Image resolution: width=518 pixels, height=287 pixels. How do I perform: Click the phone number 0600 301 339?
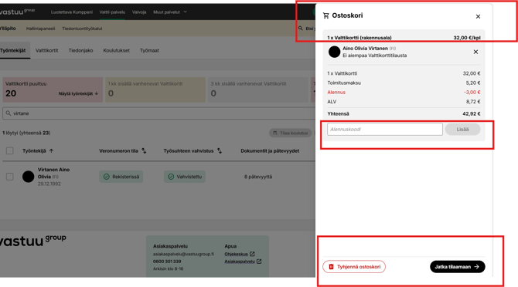[167, 262]
